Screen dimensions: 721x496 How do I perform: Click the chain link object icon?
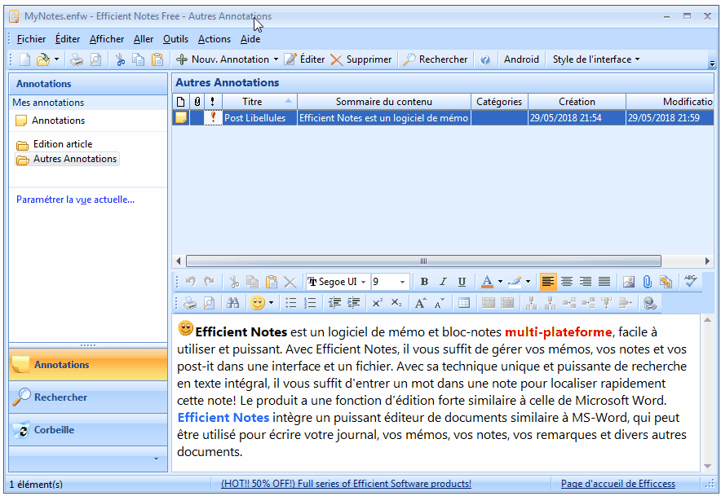666,282
